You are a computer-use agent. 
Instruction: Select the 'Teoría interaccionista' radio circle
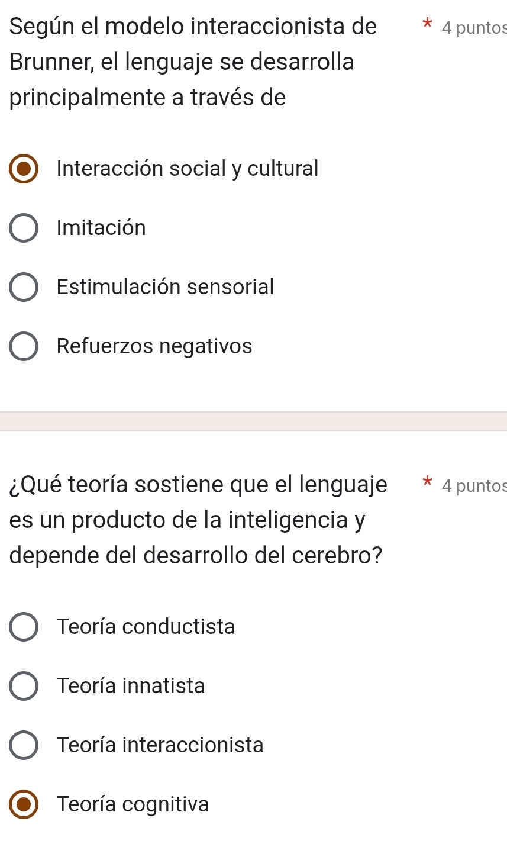coord(24,745)
